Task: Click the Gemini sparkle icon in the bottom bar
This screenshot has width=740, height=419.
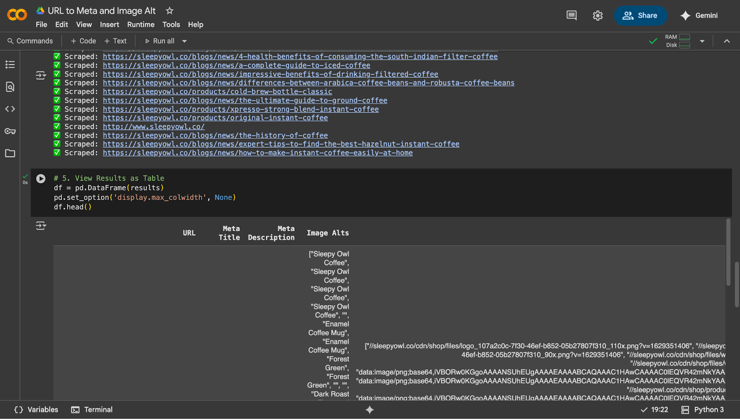Action: (x=370, y=410)
